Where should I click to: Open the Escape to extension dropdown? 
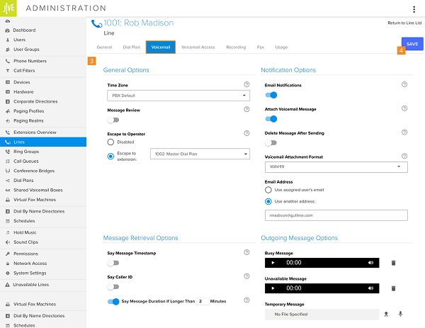(199, 154)
